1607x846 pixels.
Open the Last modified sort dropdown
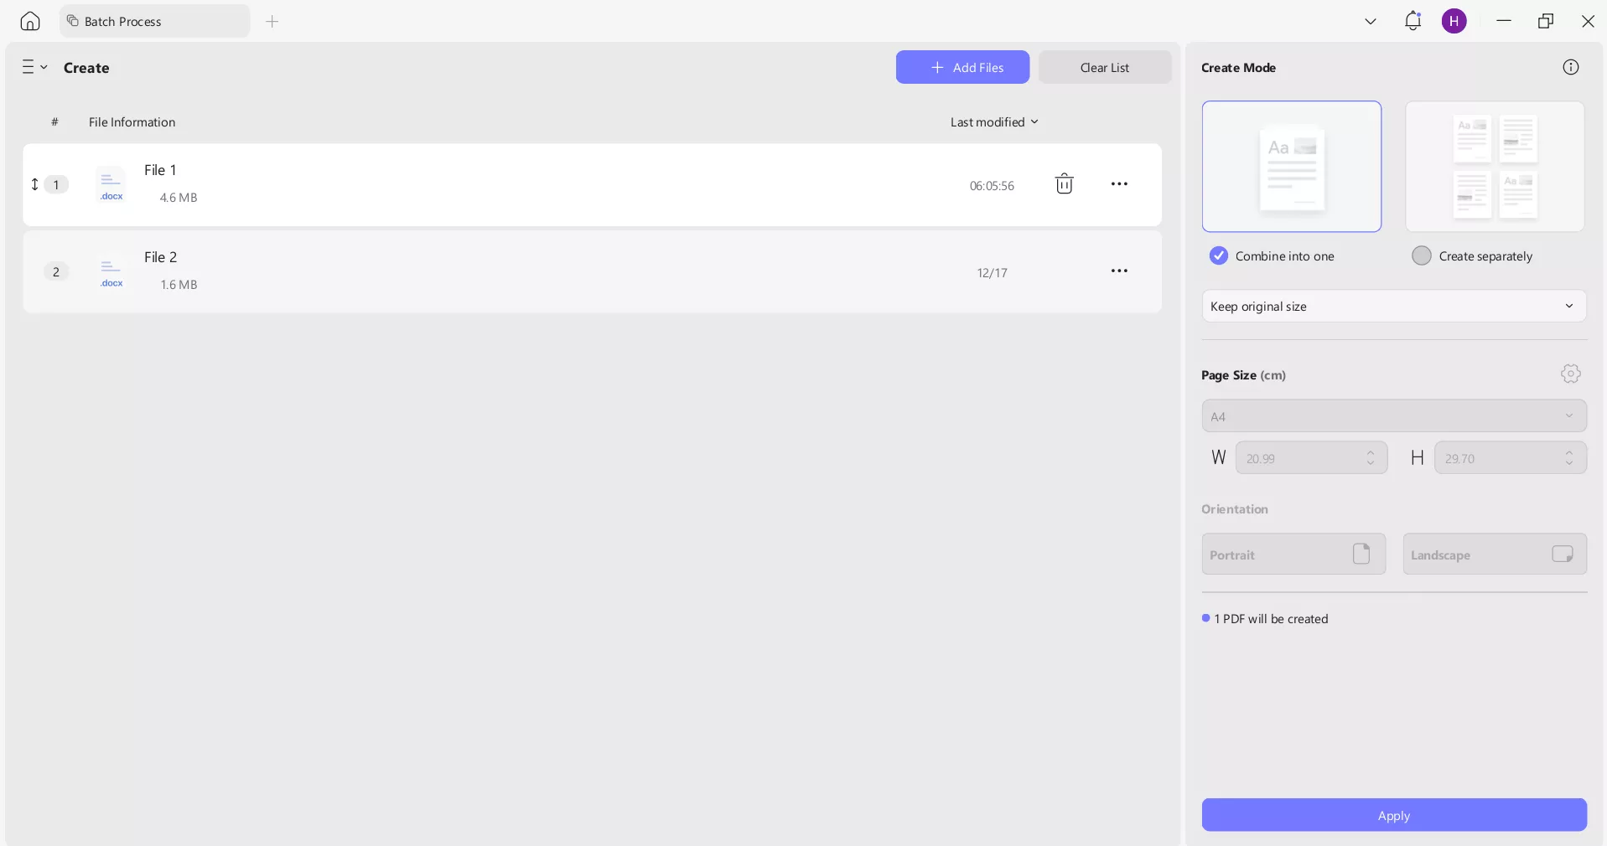coord(993,122)
